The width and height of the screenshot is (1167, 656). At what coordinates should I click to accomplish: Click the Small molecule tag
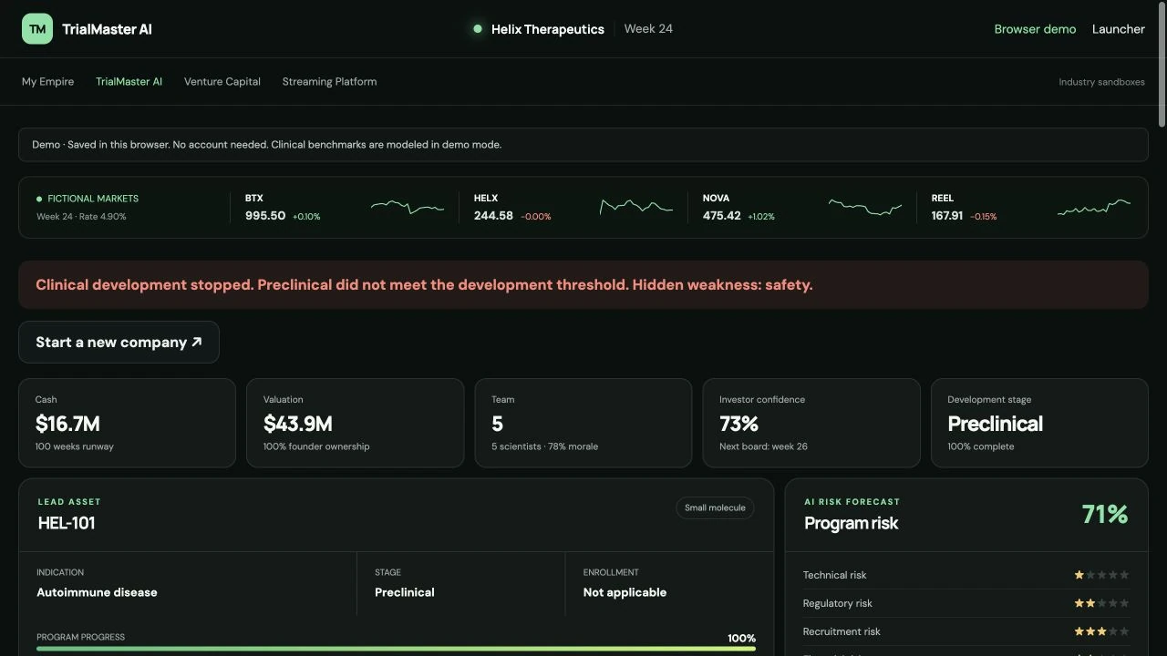tap(715, 507)
